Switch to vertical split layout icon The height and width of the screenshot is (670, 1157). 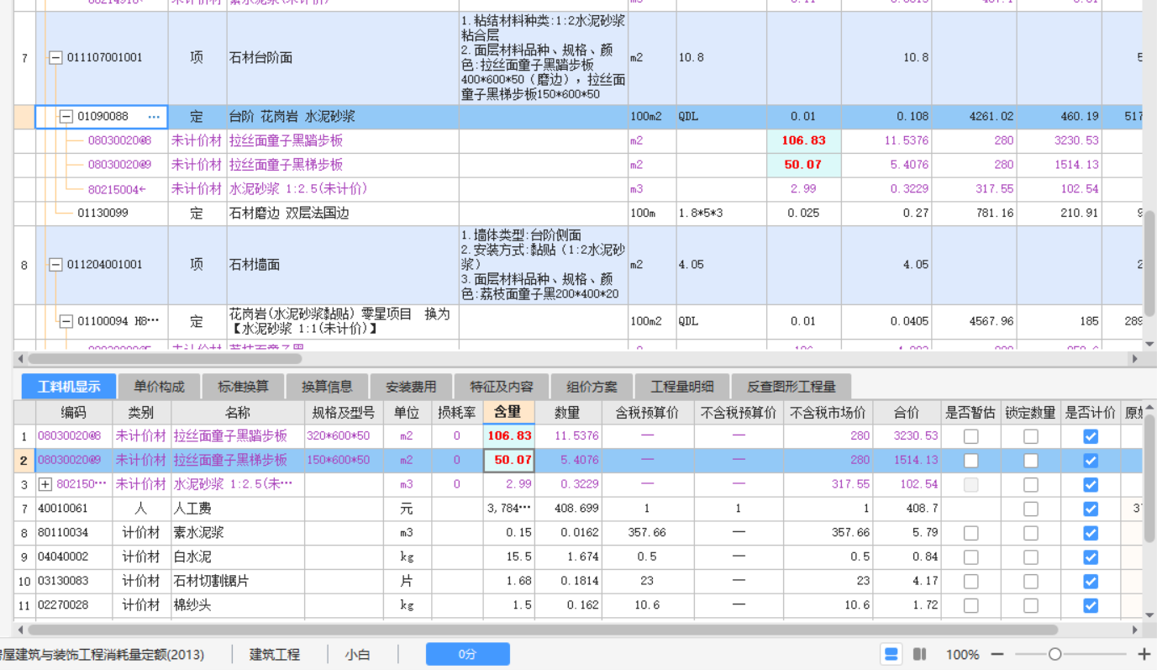pyautogui.click(x=920, y=654)
